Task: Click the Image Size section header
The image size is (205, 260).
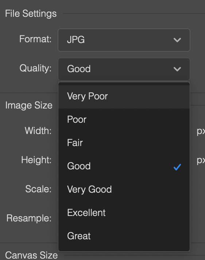Action: 29,106
